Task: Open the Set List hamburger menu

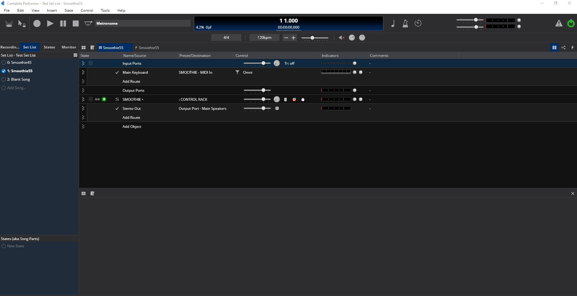Action: (x=75, y=55)
